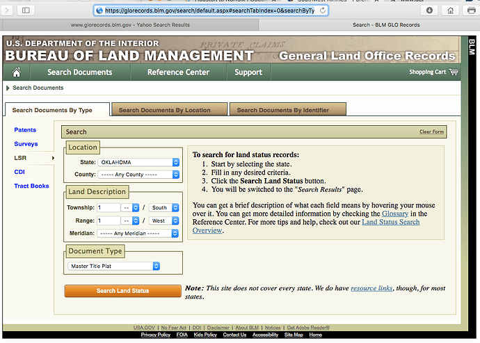Select Search Documents By Type tab
Screen dimensions: 480x343
click(x=57, y=110)
